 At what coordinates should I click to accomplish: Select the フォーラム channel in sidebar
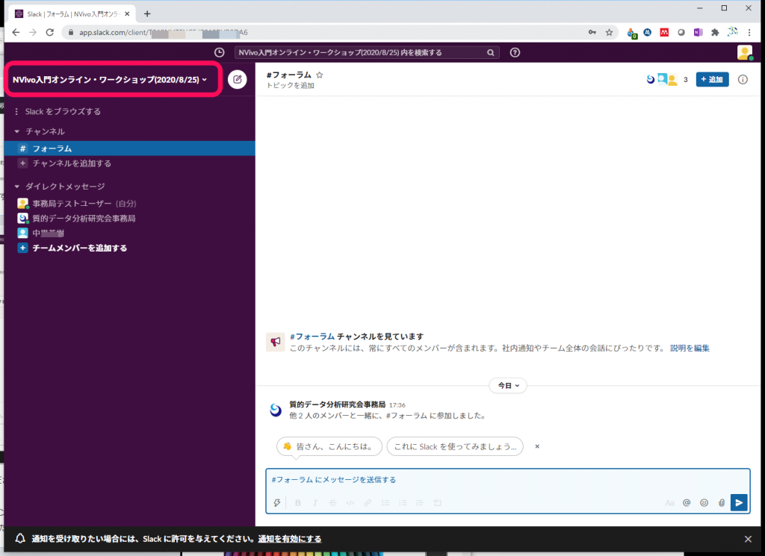(129, 149)
